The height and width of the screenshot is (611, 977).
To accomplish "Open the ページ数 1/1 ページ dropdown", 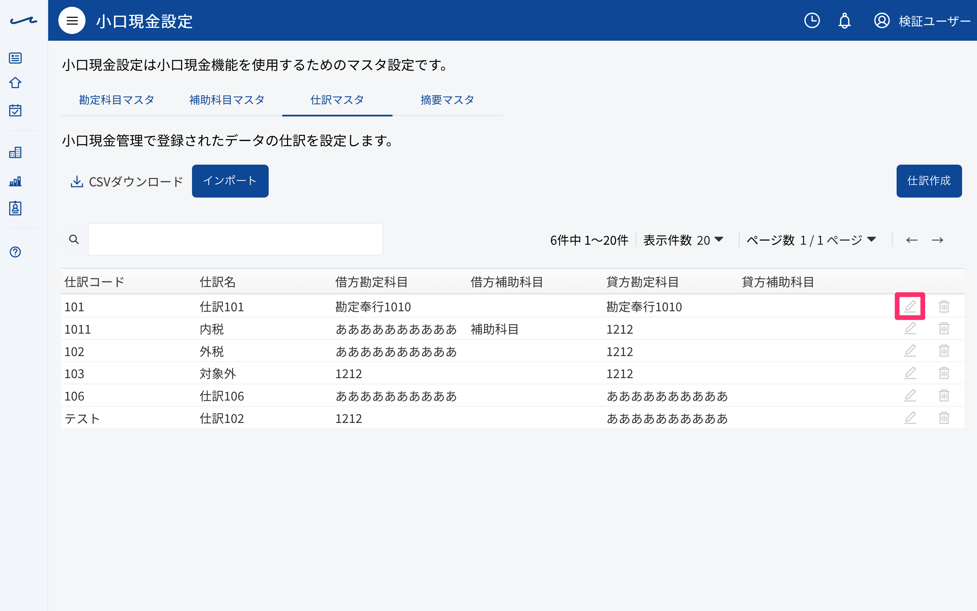I will (811, 240).
